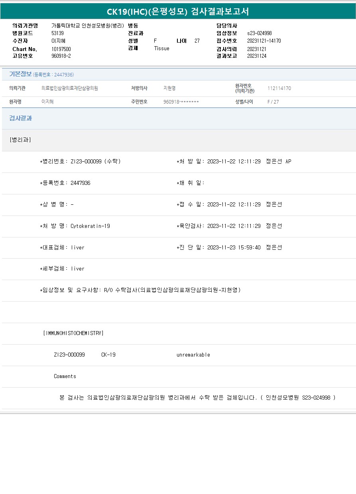Click the 임상정보 value s23-024998
The image size is (356, 494).
(x=259, y=33)
